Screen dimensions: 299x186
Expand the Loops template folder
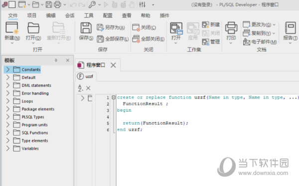(x=7, y=101)
